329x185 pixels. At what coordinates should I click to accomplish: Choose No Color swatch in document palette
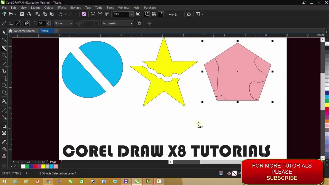(x=23, y=166)
